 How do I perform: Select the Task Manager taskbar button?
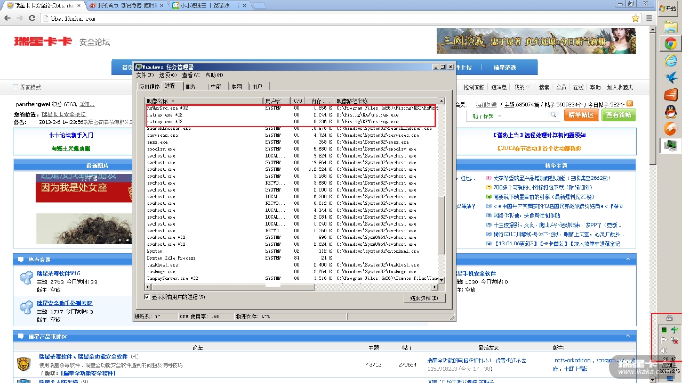coord(670,145)
